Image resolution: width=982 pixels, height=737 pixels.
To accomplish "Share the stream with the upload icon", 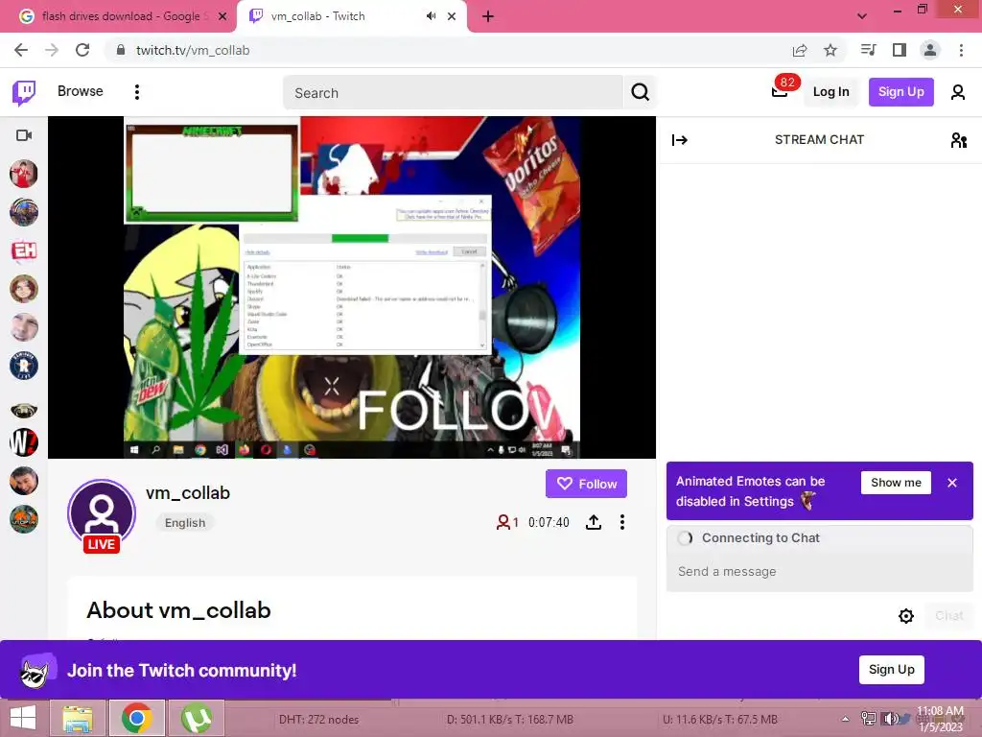I will 593,522.
